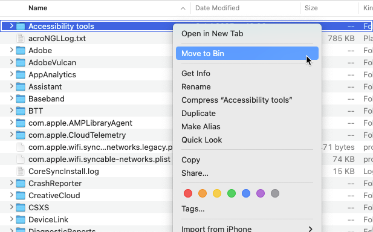
Task: Apply the green tag color
Action: (232, 193)
